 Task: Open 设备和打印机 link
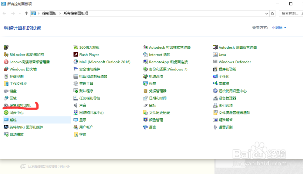tap(20, 105)
